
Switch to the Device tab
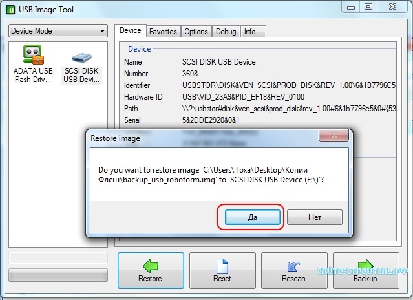coord(130,31)
